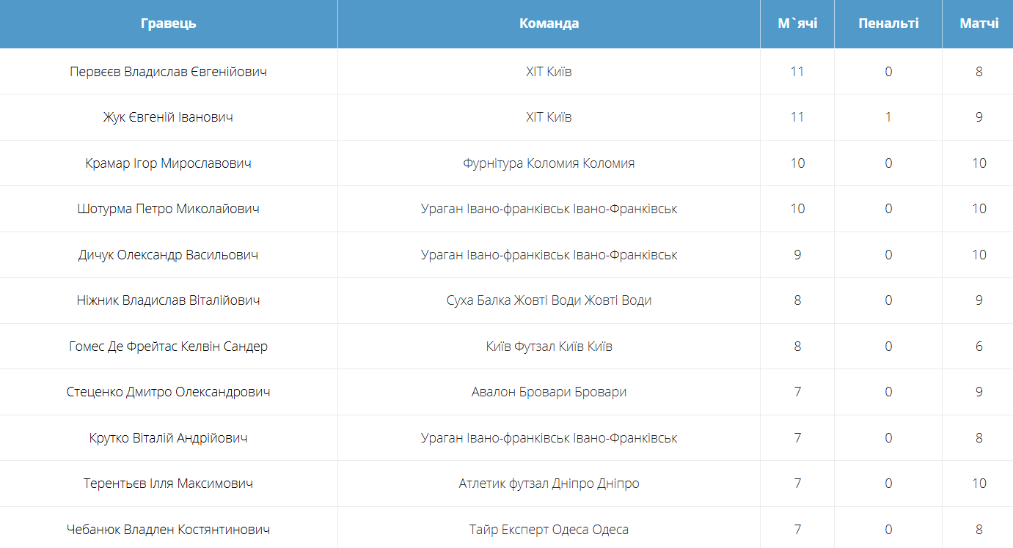
Task: Click player Крутко Віталій Андрійович
Action: (x=168, y=438)
